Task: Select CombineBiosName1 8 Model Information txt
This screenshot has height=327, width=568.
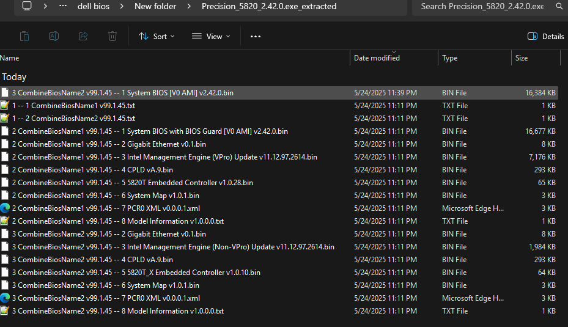Action: point(279,221)
